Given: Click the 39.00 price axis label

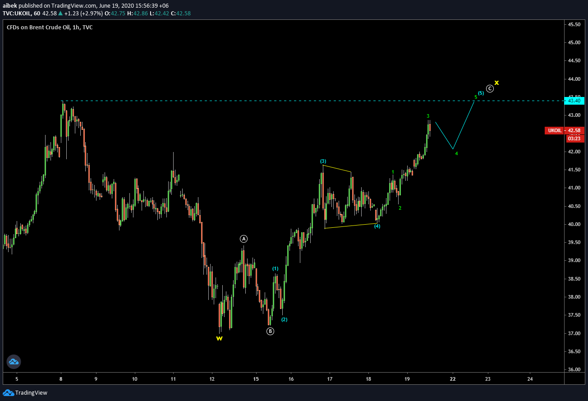Looking at the screenshot, I should pyautogui.click(x=574, y=260).
